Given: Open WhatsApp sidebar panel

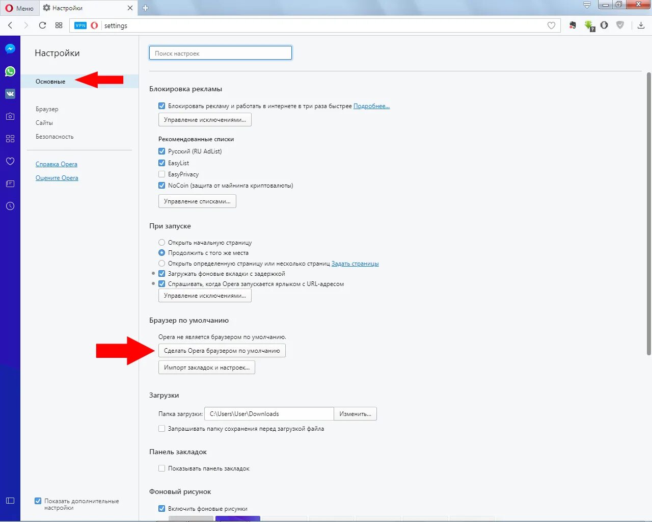Looking at the screenshot, I should 10,71.
